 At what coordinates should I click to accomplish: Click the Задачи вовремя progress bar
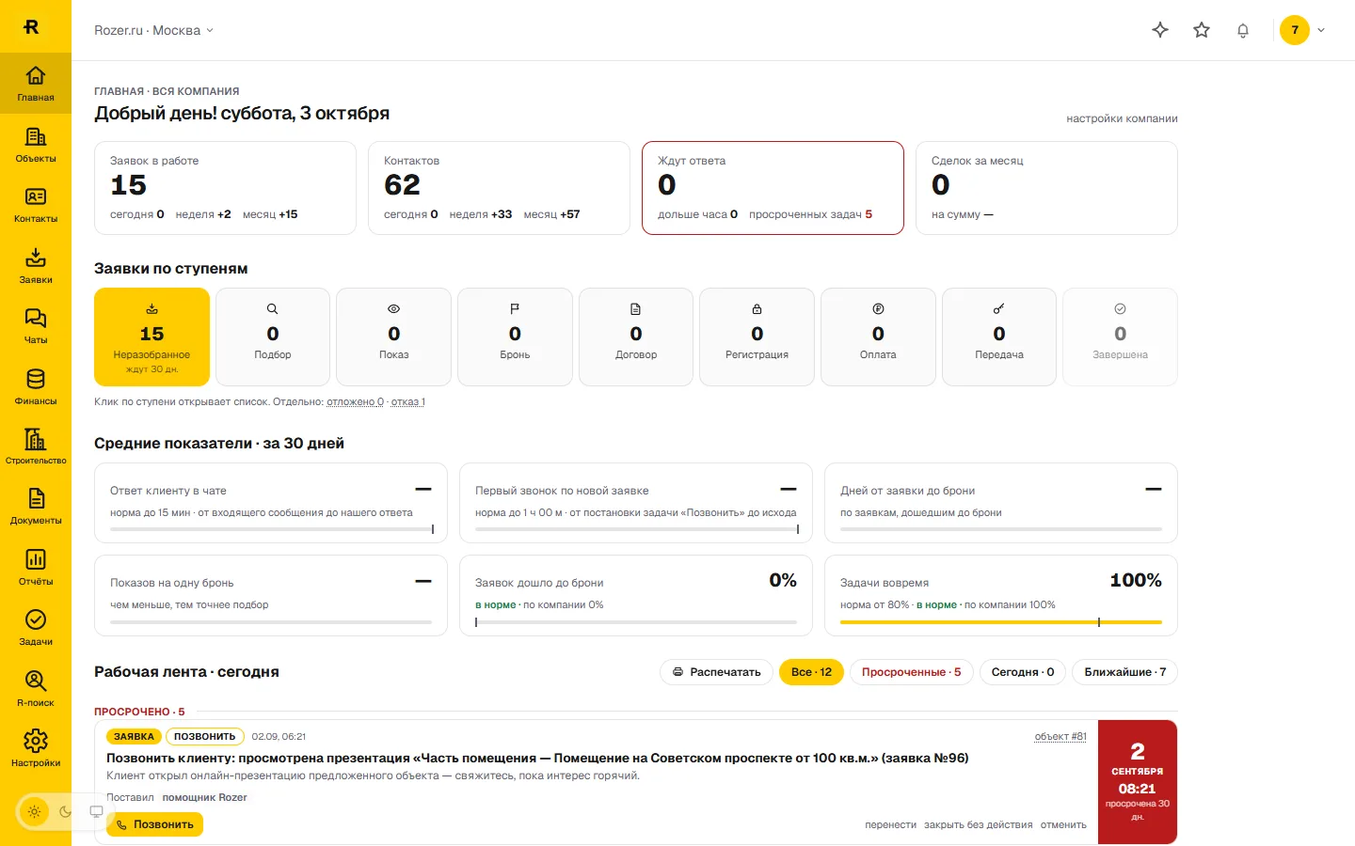1001,622
